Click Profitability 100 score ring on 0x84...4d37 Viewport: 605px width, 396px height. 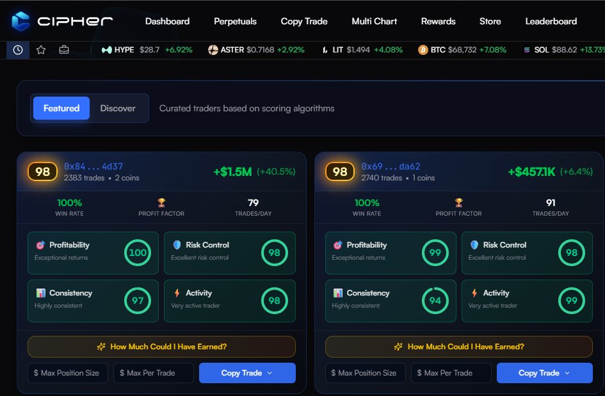pyautogui.click(x=138, y=253)
